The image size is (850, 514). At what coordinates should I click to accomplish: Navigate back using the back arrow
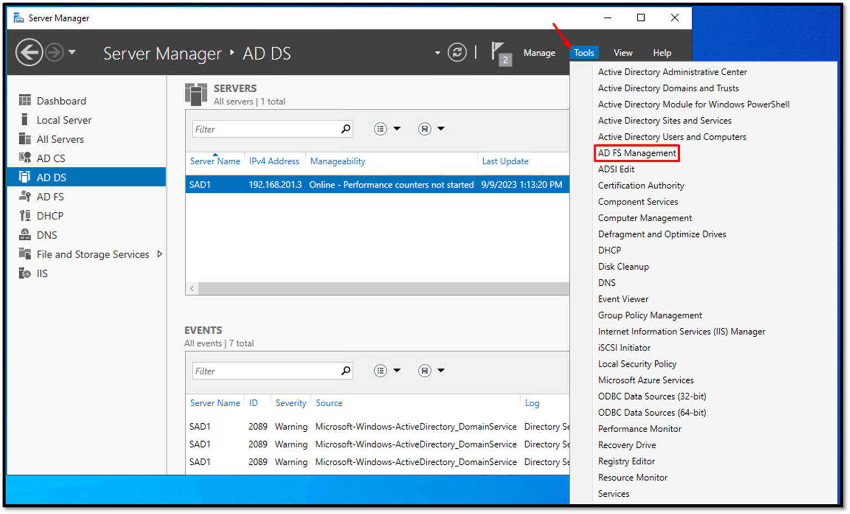click(x=29, y=52)
